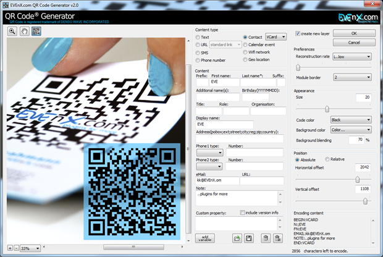Click the Note text area
This screenshot has height=257, width=383.
pyautogui.click(x=237, y=198)
